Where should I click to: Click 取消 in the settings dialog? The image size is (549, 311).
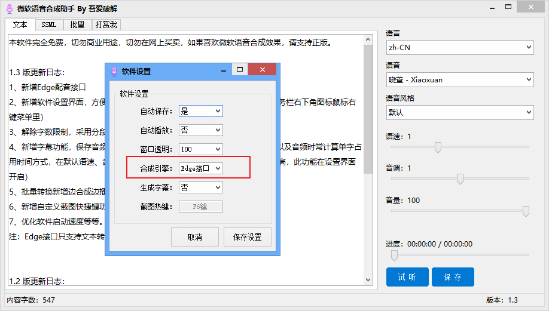195,237
